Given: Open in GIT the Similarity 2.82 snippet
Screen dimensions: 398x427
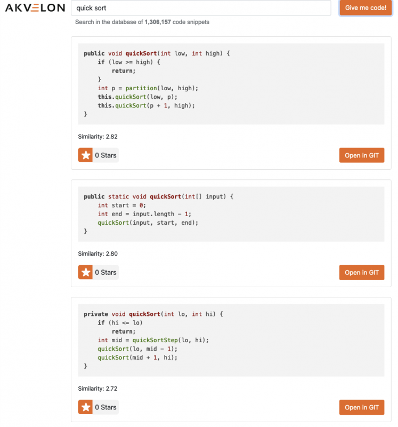Looking at the screenshot, I should pos(362,155).
